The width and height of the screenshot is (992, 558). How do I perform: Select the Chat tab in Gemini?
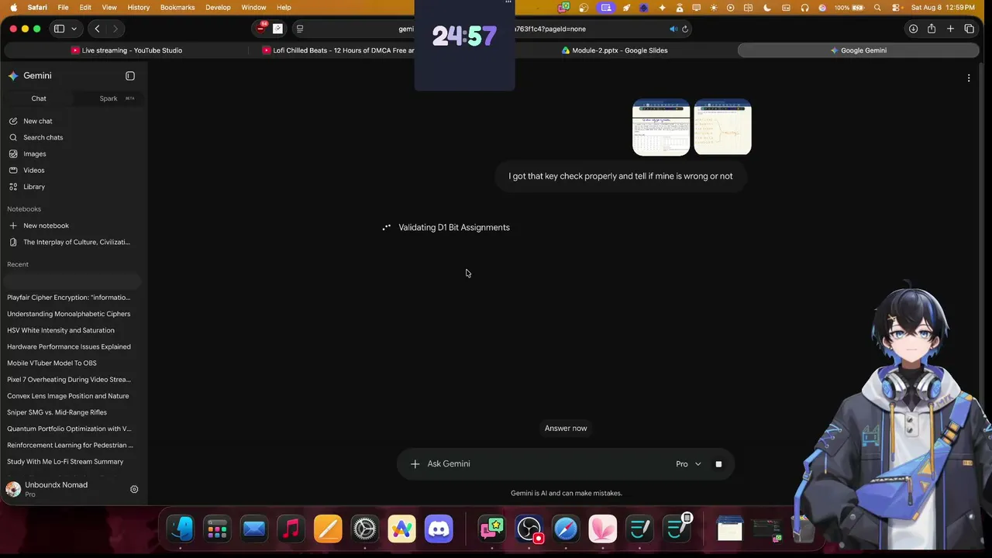click(x=39, y=98)
